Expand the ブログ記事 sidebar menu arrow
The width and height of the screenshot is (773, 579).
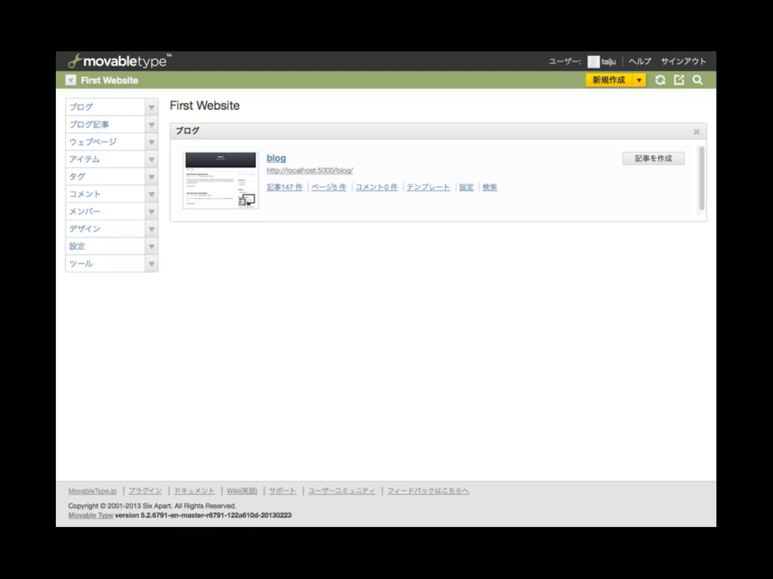151,125
